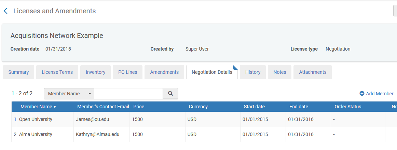Click the Price column header
This screenshot has height=150, width=397.
(x=139, y=107)
